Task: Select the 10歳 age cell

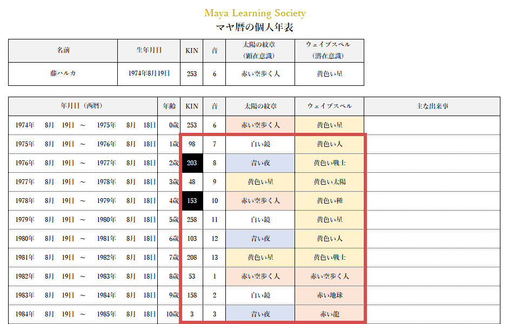Action: tap(172, 314)
